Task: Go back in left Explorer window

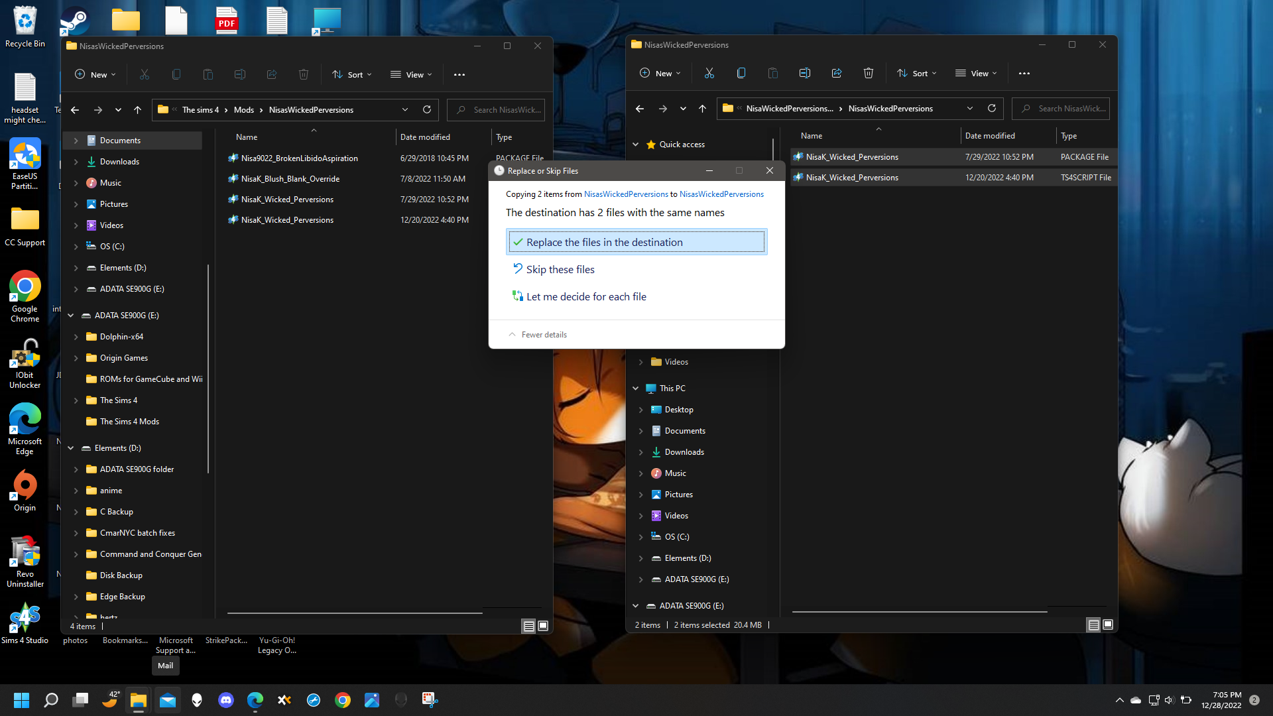Action: 75,110
